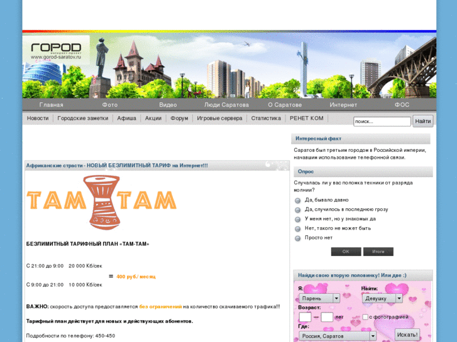
Task: Open the Статистика link
Action: [266, 118]
